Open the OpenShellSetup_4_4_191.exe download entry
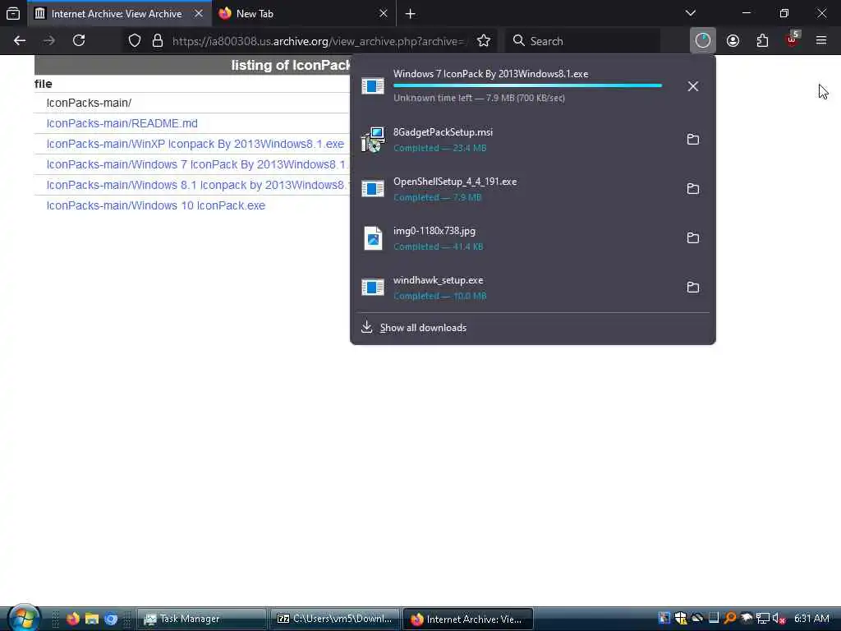This screenshot has height=631, width=841. point(515,189)
